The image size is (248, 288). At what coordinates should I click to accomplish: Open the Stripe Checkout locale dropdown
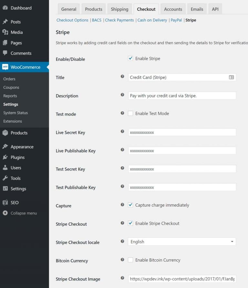point(182,241)
